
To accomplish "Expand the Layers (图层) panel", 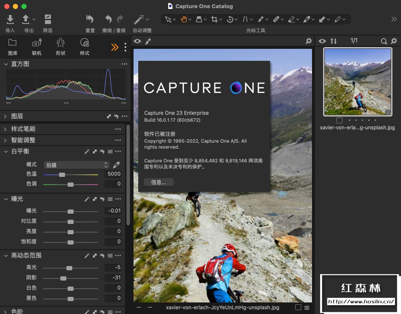I will (6, 116).
